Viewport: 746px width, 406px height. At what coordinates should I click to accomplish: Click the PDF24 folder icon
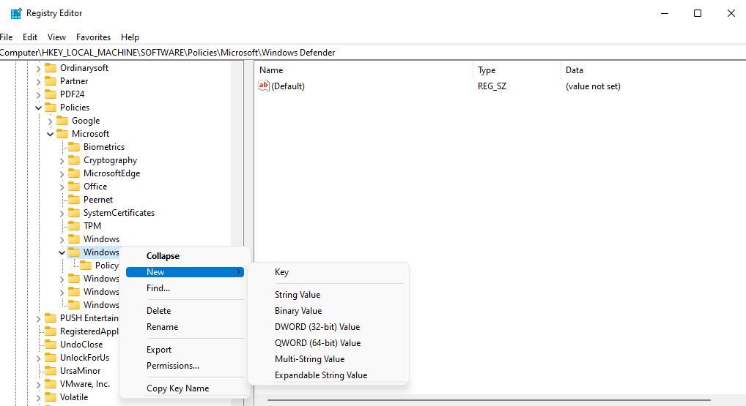[x=51, y=94]
